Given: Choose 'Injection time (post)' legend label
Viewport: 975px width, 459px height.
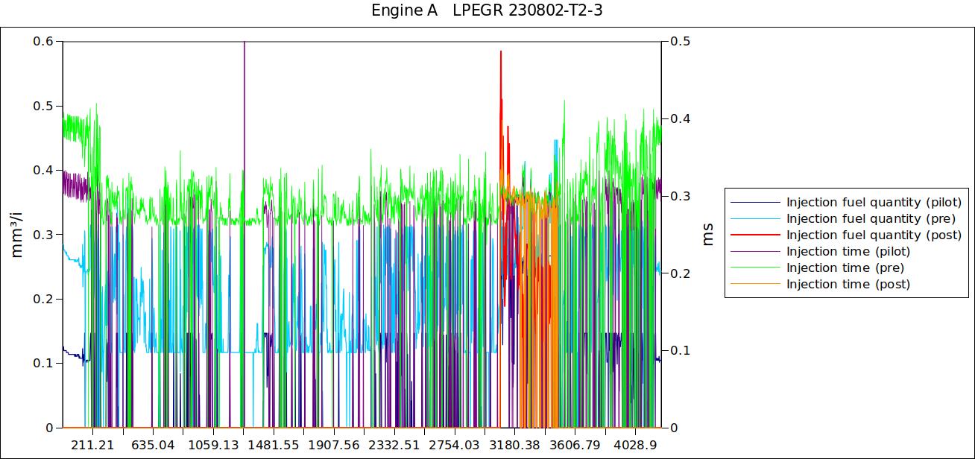Looking at the screenshot, I should point(848,284).
